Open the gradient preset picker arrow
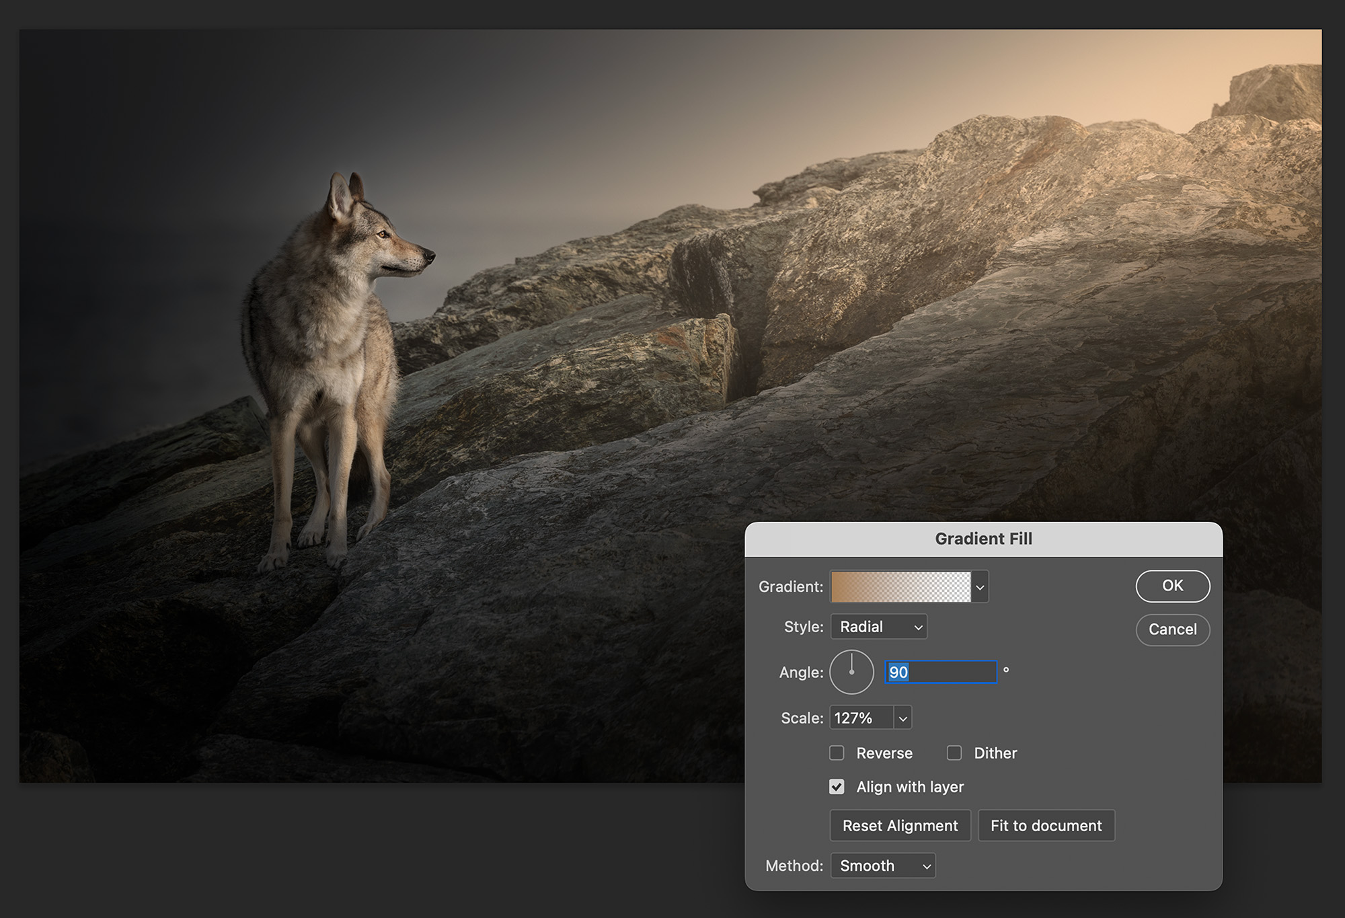Image resolution: width=1345 pixels, height=918 pixels. (980, 587)
